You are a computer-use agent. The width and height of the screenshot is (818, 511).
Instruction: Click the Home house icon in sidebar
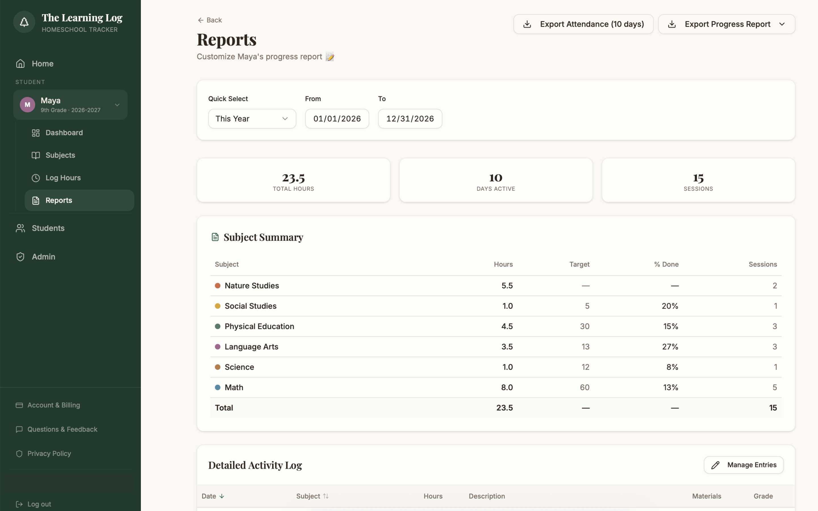pos(20,64)
